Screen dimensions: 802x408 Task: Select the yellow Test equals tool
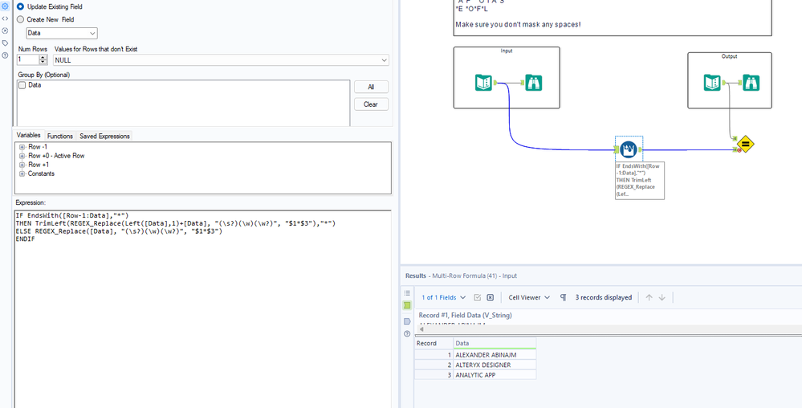[745, 145]
